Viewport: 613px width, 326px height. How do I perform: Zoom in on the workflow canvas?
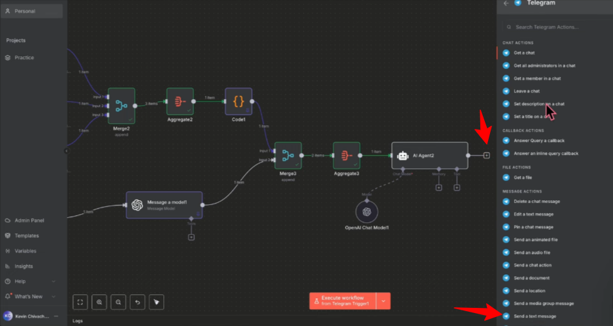point(99,301)
